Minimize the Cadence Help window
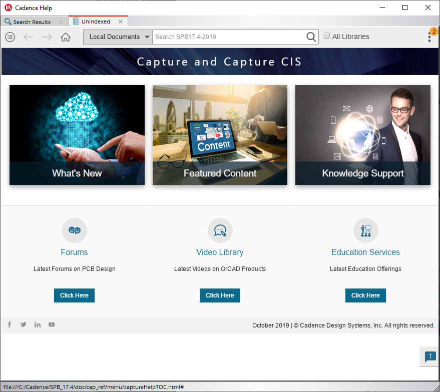This screenshot has width=440, height=392. (x=382, y=7)
